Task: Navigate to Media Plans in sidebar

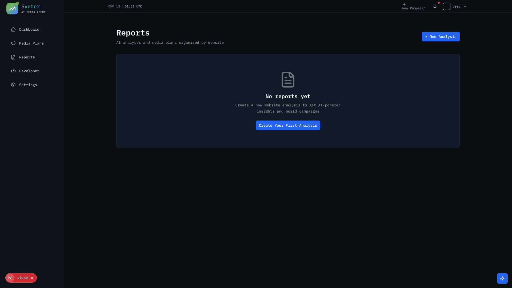Action: (31, 43)
